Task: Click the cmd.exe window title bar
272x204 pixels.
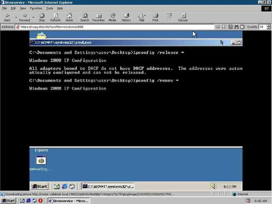Action: 136,42
